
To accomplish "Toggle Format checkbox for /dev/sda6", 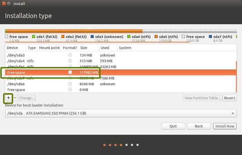I will click(70, 84).
